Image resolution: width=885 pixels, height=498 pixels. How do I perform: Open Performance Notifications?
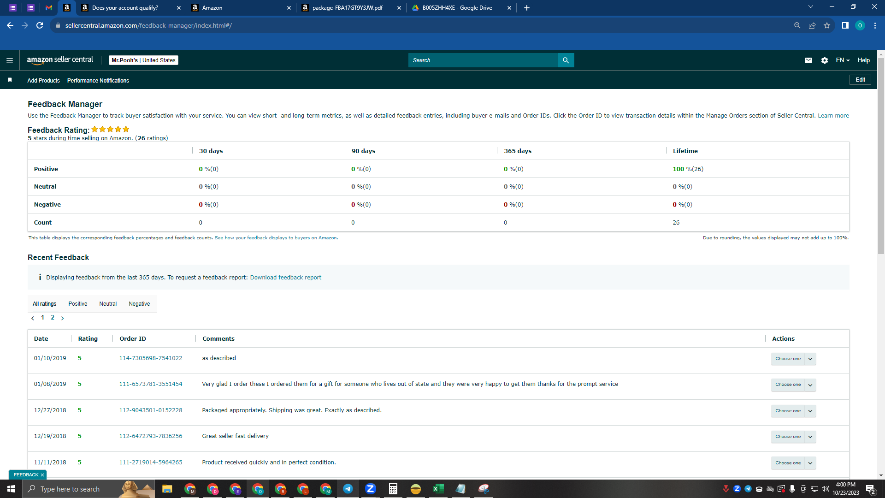coord(98,81)
